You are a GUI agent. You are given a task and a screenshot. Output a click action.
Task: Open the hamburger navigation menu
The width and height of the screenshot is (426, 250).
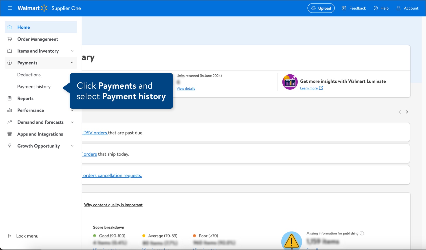[10, 8]
